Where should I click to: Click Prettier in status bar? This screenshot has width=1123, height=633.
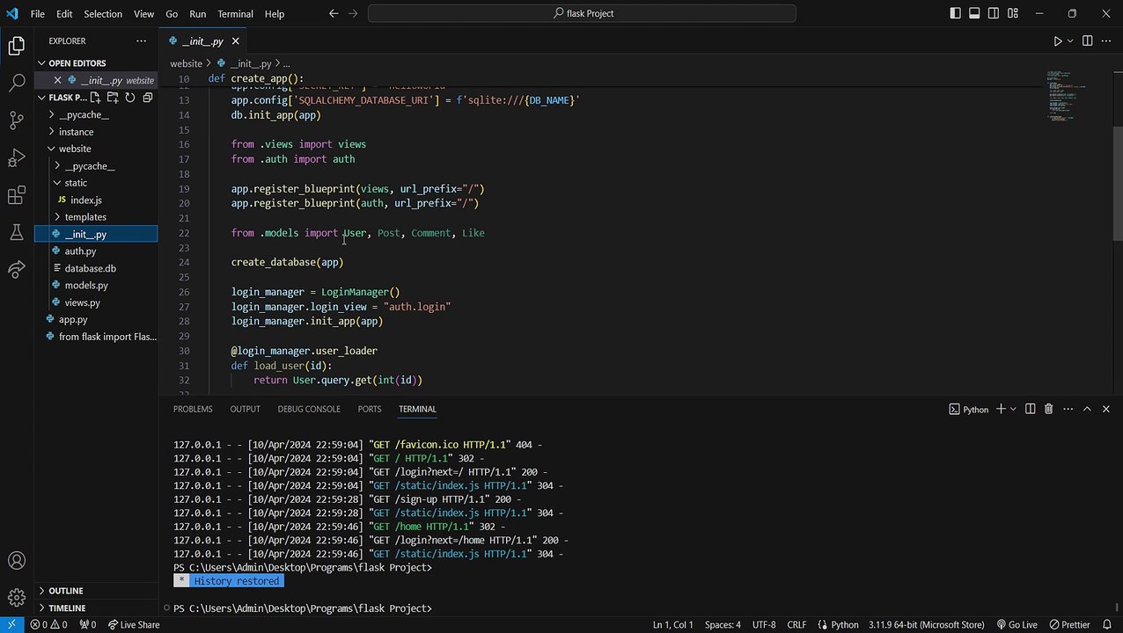tap(1069, 625)
